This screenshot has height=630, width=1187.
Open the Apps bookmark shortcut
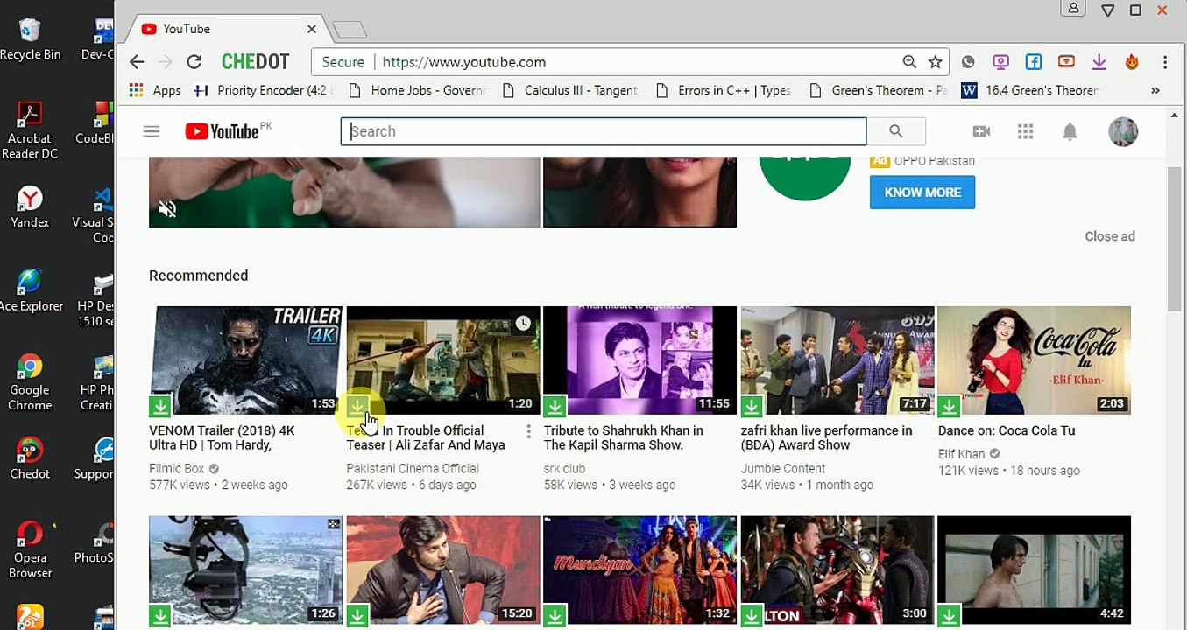(x=155, y=90)
